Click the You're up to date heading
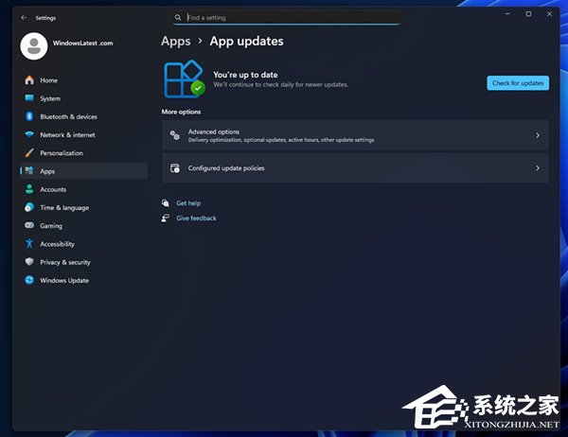The image size is (568, 437). 245,75
